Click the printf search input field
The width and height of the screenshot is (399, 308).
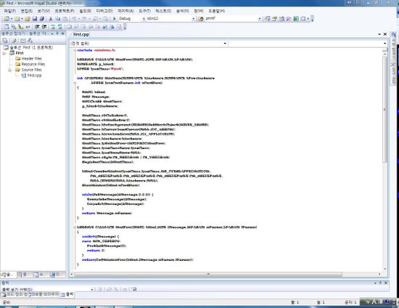231,19
